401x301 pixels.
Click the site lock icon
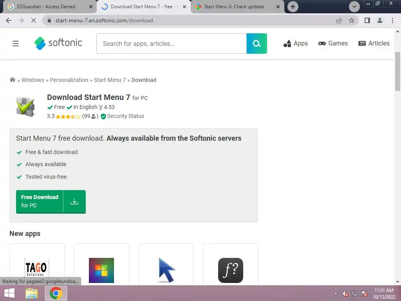click(49, 20)
